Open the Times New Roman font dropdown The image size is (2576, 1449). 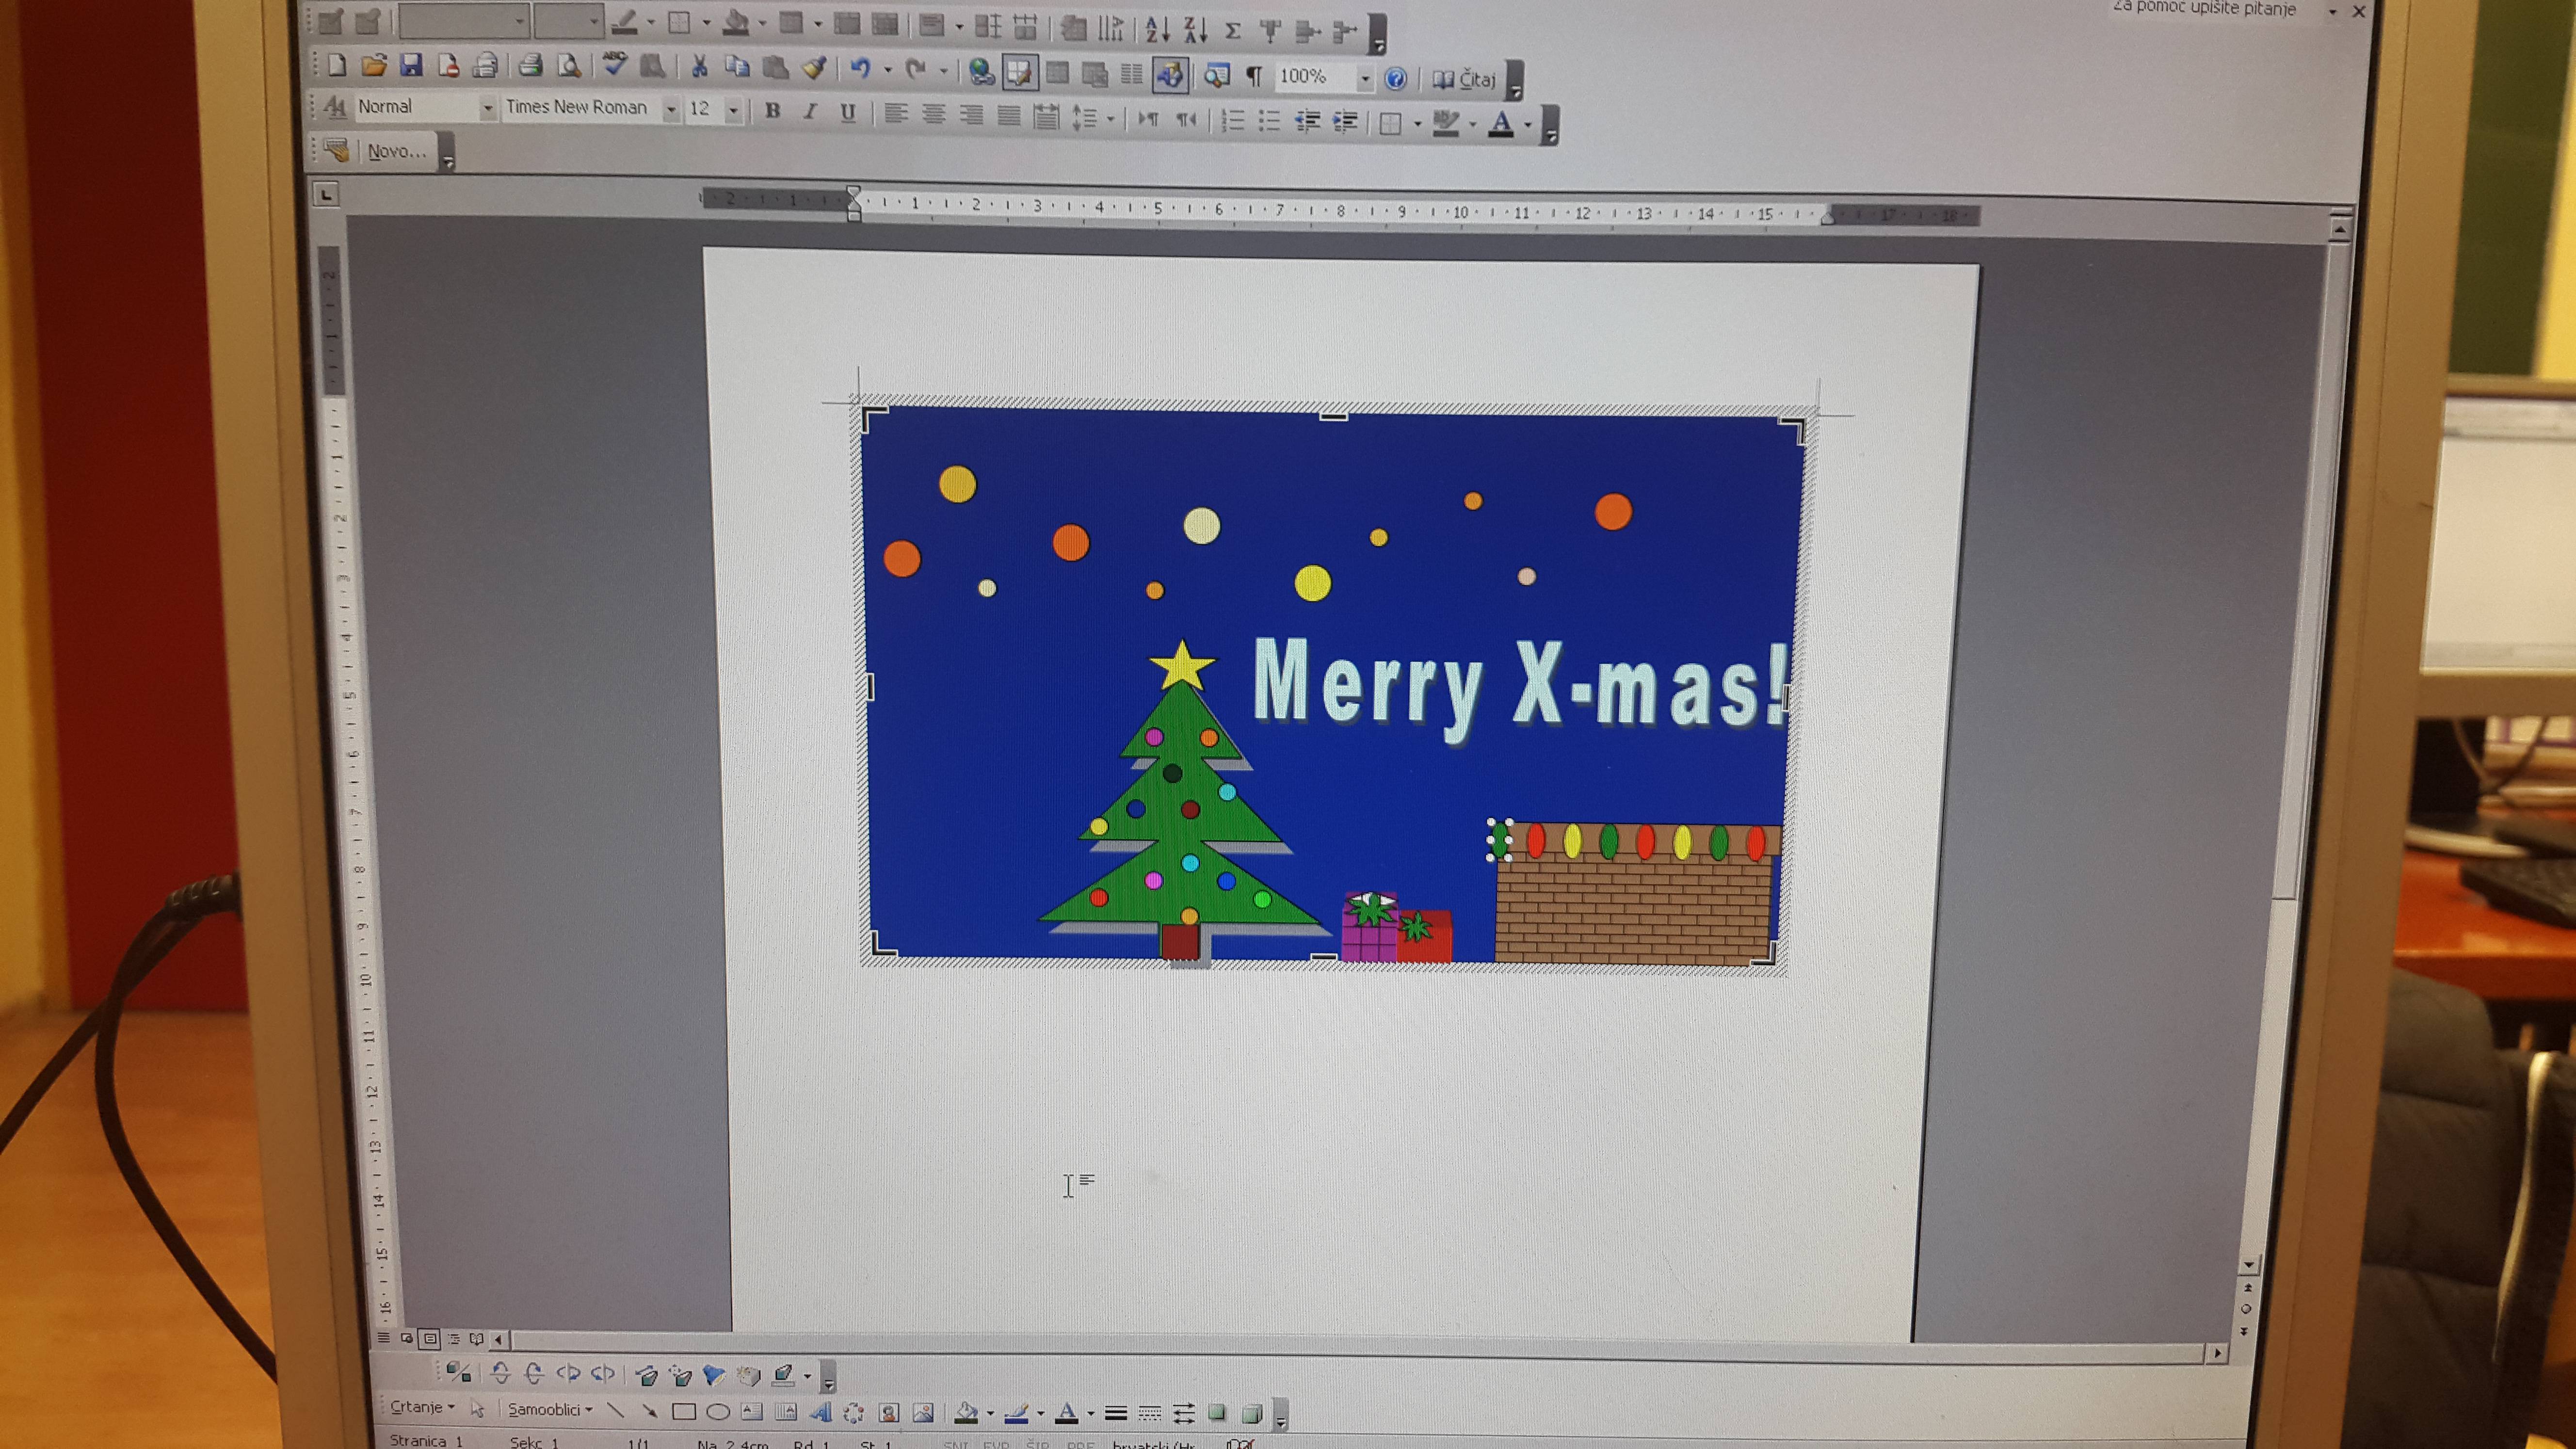coord(671,109)
